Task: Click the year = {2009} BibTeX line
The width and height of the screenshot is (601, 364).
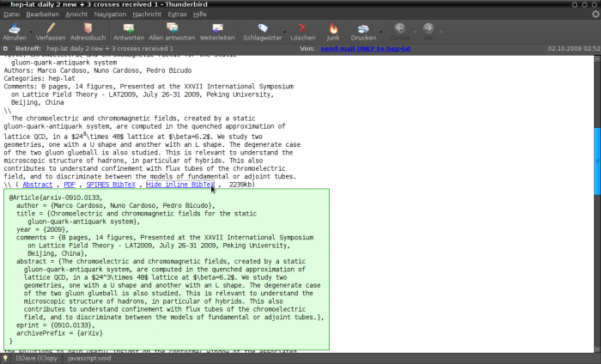Action: (42, 229)
